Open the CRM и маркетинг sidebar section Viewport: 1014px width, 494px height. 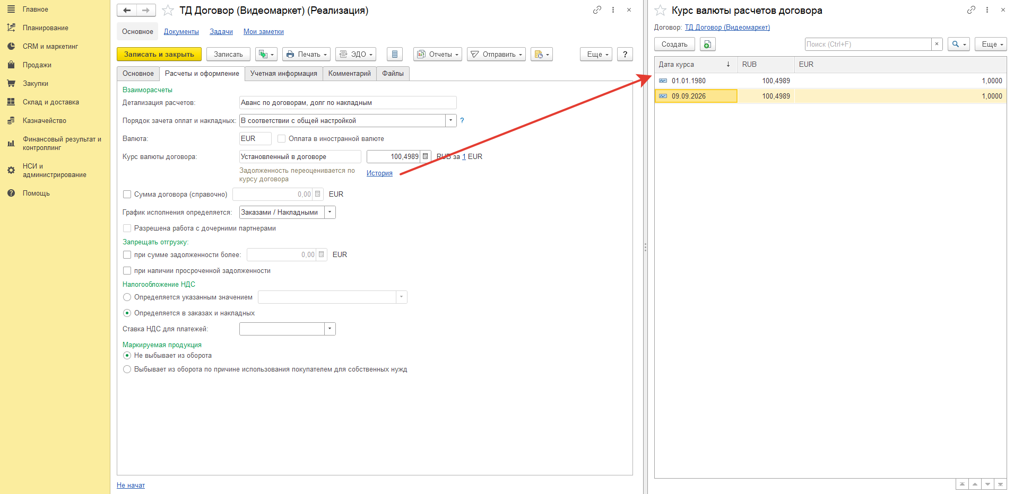pos(50,46)
